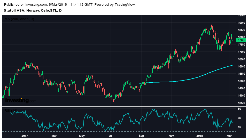
Task: Click the Nov label on time axis
Action: pyautogui.click(x=171, y=136)
